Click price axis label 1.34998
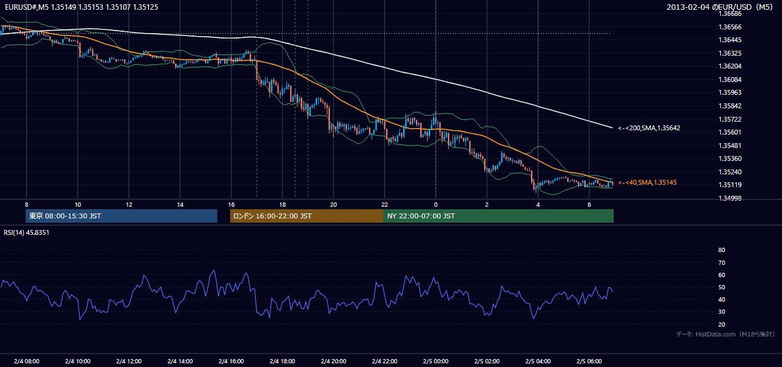The image size is (782, 367). pyautogui.click(x=731, y=198)
